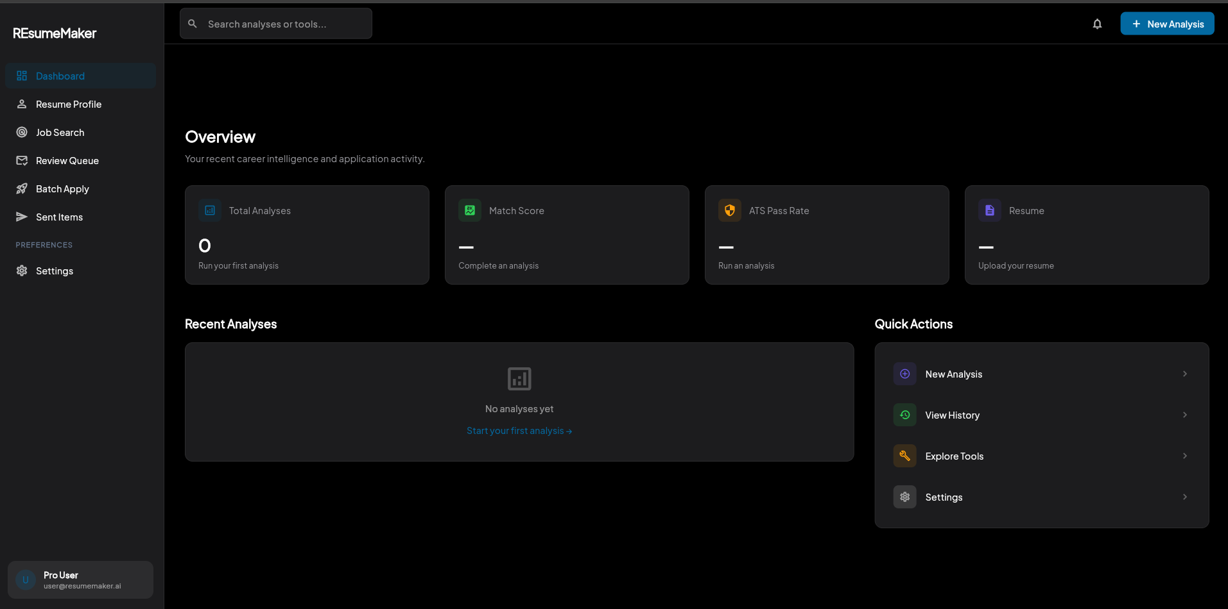Click the Explore Tools wrench icon
Image resolution: width=1228 pixels, height=609 pixels.
pos(904,456)
